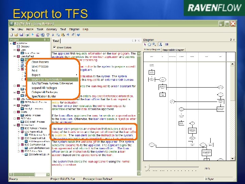Collapse the RAVEN Set root node
The image size is (245, 184).
click(11, 43)
